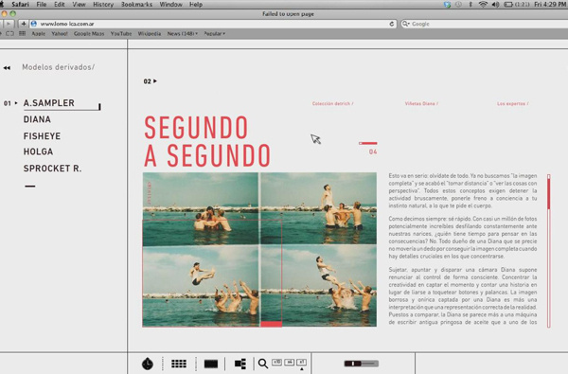Select the x4 zoom level box
This screenshot has height=374, width=568.
click(x=289, y=362)
